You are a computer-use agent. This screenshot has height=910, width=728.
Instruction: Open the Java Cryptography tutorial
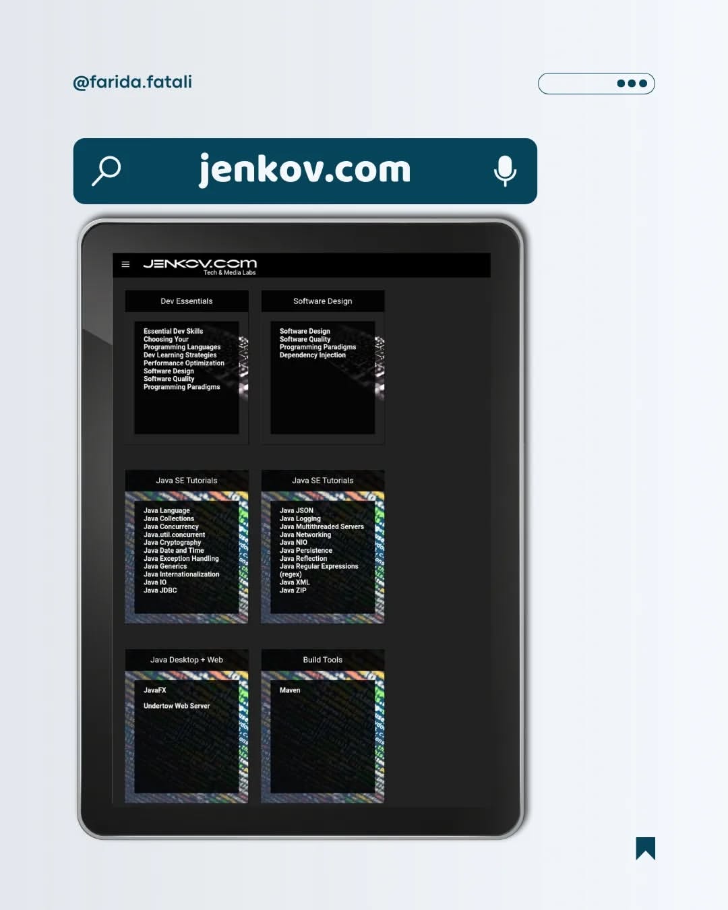pos(173,543)
